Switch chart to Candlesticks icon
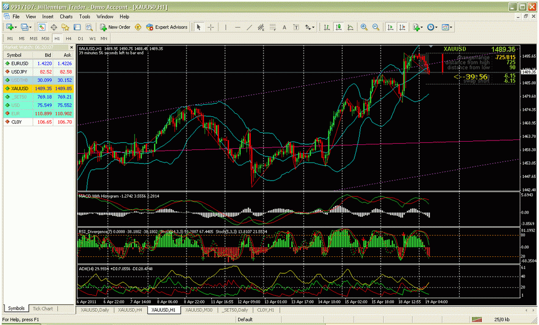 338,27
